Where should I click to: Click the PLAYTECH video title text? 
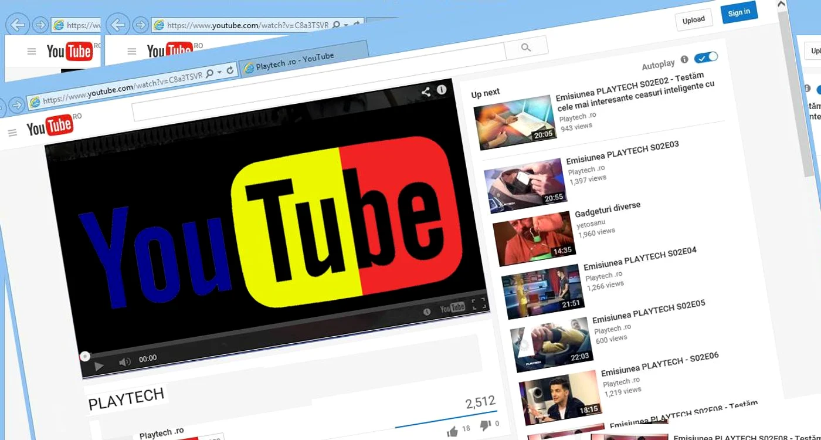tap(126, 399)
